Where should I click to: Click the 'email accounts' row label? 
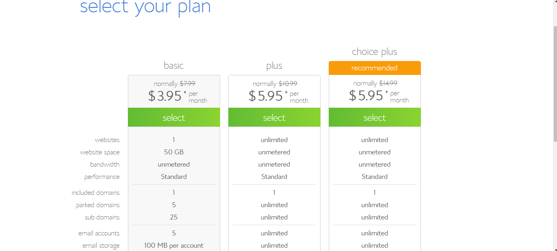pyautogui.click(x=99, y=233)
